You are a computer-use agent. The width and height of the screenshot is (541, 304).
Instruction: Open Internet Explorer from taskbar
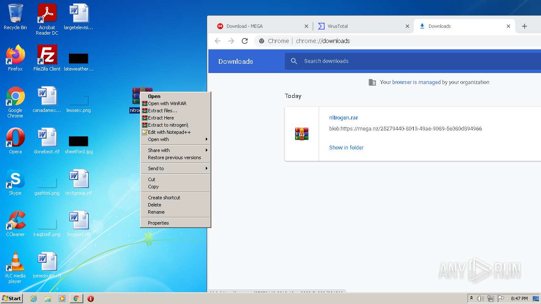[x=33, y=299]
